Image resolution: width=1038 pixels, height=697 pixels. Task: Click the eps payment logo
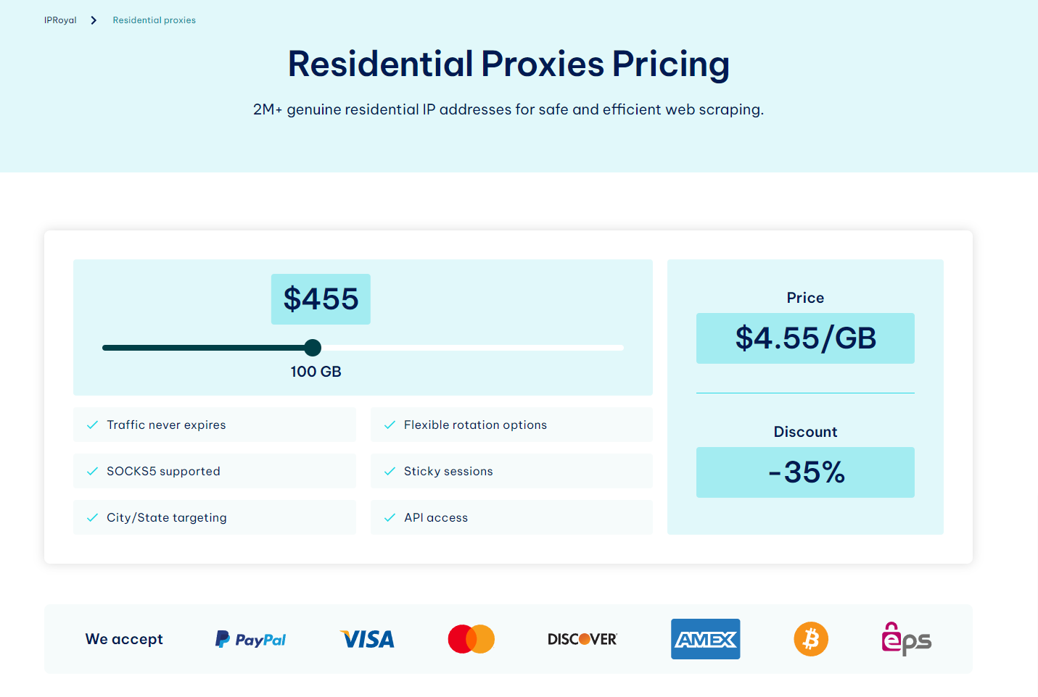[906, 639]
